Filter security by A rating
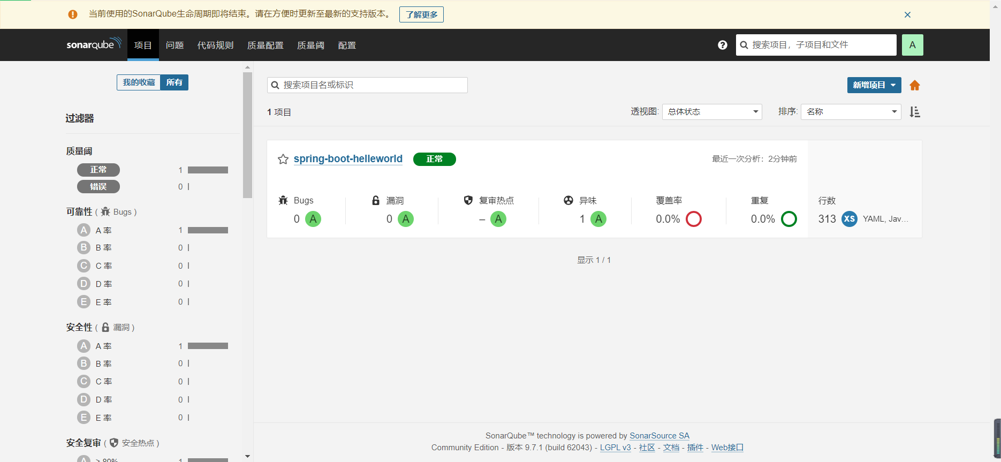 [153, 346]
